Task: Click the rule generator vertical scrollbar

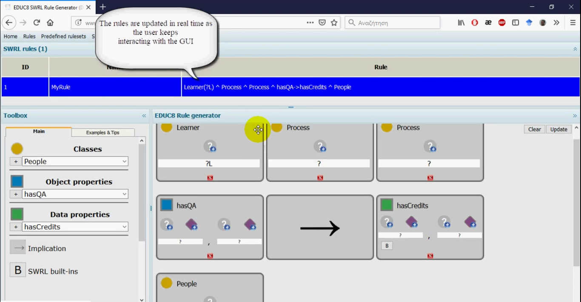Action: pyautogui.click(x=577, y=202)
